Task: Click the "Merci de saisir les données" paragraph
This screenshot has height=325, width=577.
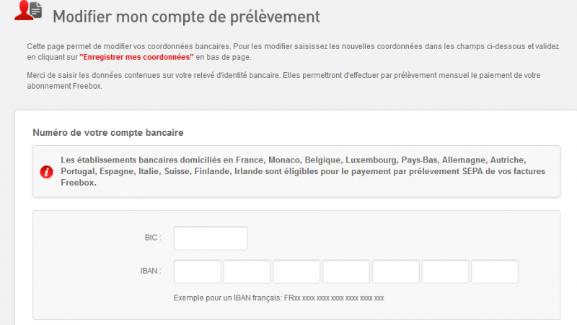Action: coord(288,75)
